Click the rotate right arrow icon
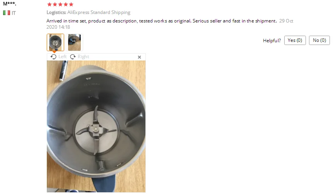This screenshot has width=333, height=195. pos(73,57)
